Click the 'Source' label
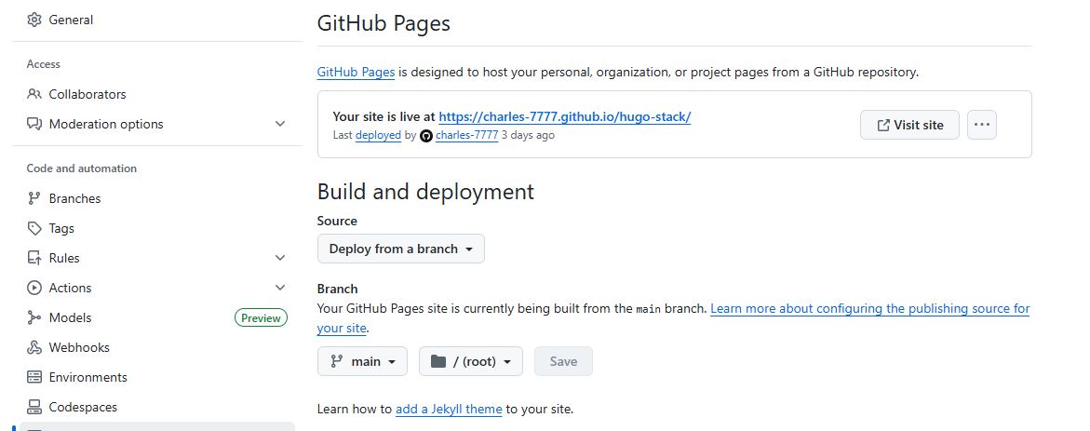 pos(337,221)
